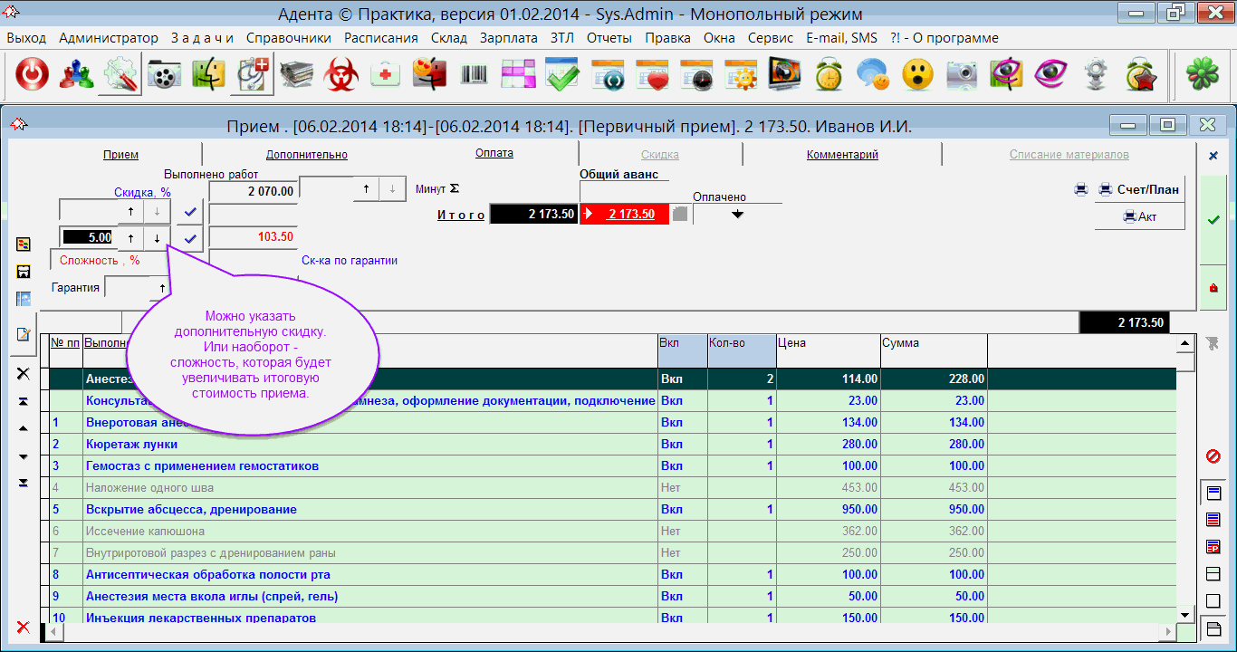Image resolution: width=1237 pixels, height=652 pixels.
Task: Click the Акт print button
Action: coord(1139,217)
